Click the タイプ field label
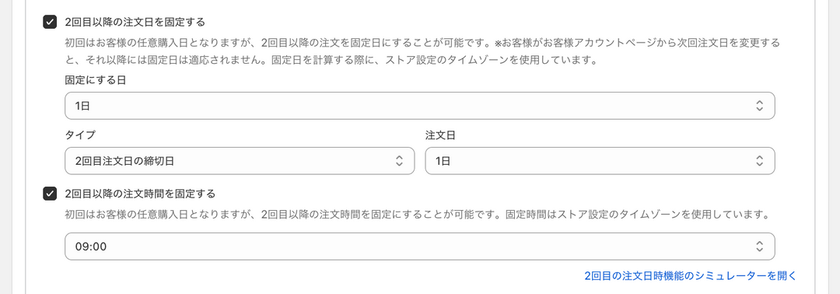Image resolution: width=840 pixels, height=294 pixels. 80,135
